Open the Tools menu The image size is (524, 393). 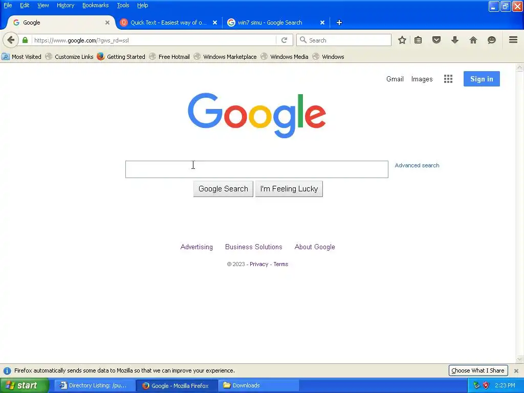[123, 5]
